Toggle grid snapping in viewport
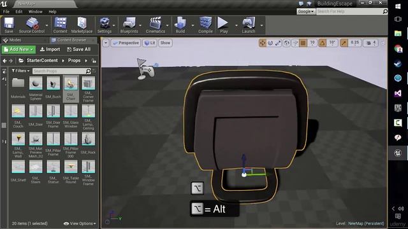This screenshot has width=408, height=229. pos(303,43)
